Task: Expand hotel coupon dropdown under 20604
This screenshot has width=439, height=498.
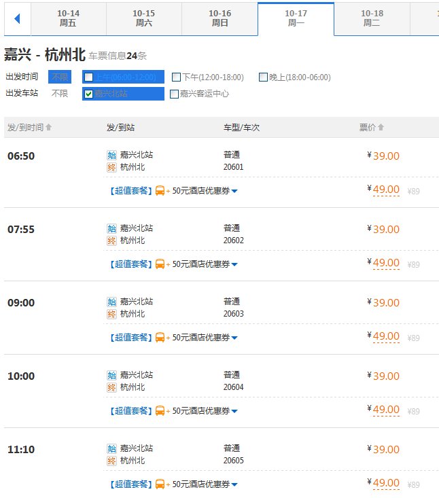Action: click(x=234, y=411)
